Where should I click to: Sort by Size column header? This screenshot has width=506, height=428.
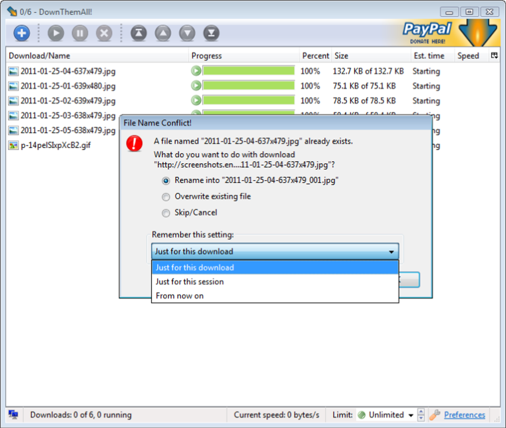371,56
